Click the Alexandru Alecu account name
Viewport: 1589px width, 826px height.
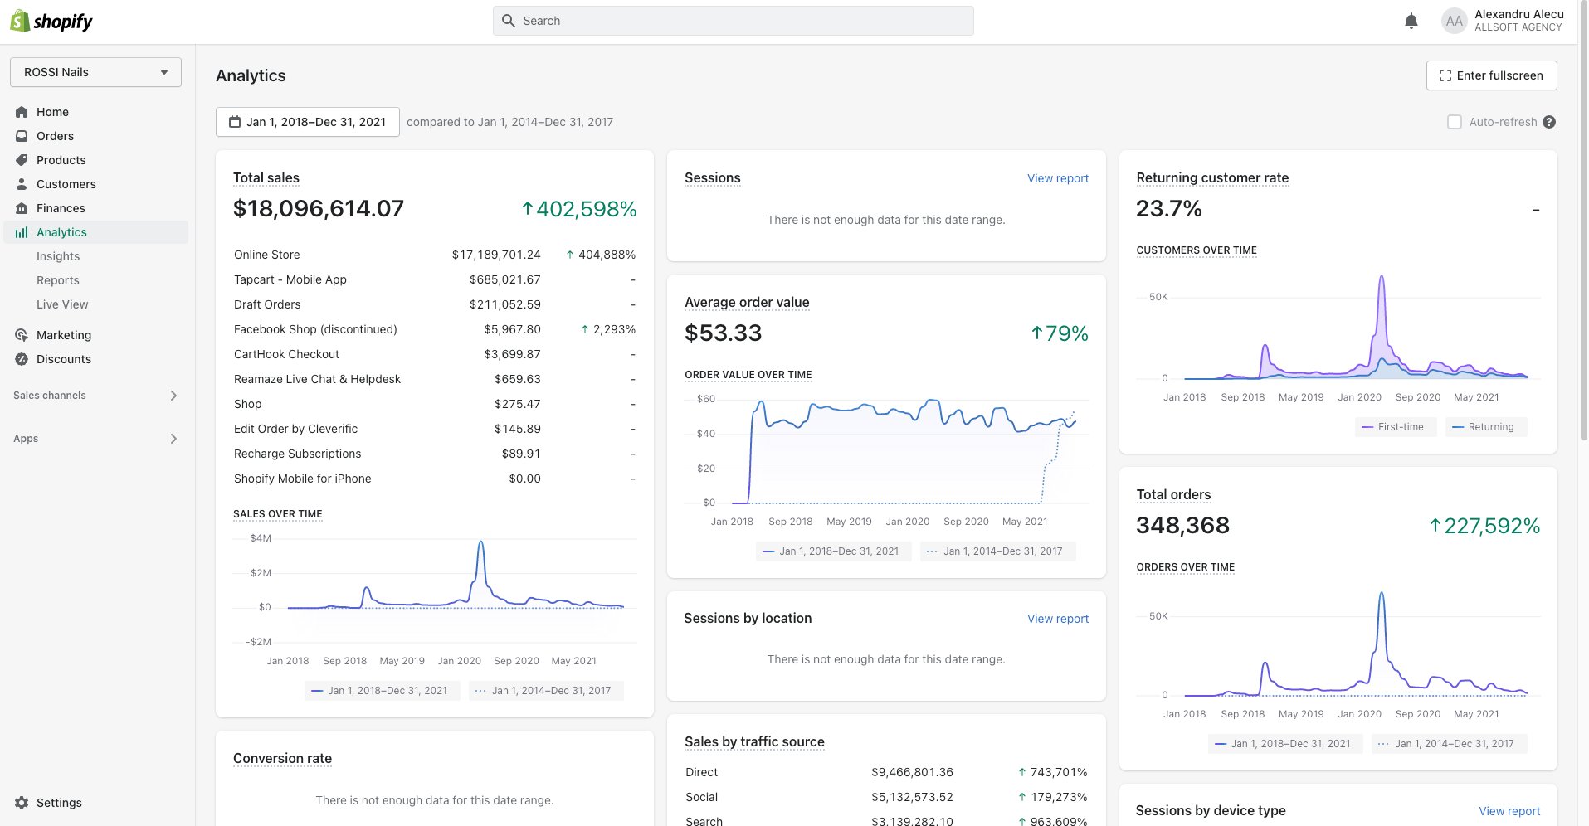pyautogui.click(x=1519, y=14)
